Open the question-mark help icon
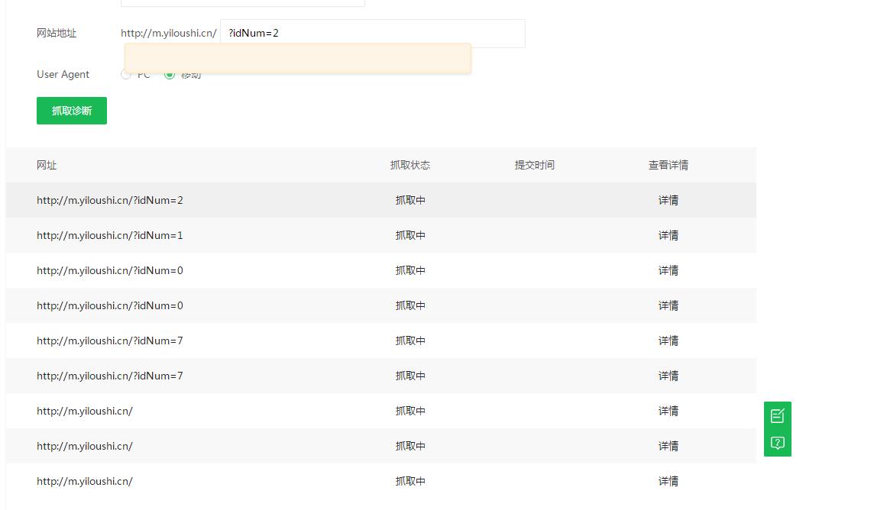This screenshot has height=510, width=874. 777,443
